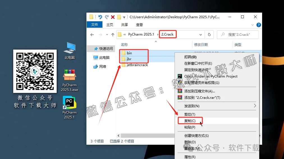284x159 pixels.
Task: Open quick access toolbar customize arrow
Action: (x=124, y=17)
